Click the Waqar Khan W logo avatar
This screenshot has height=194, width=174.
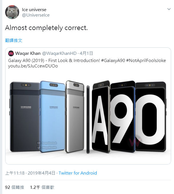pos(11,53)
